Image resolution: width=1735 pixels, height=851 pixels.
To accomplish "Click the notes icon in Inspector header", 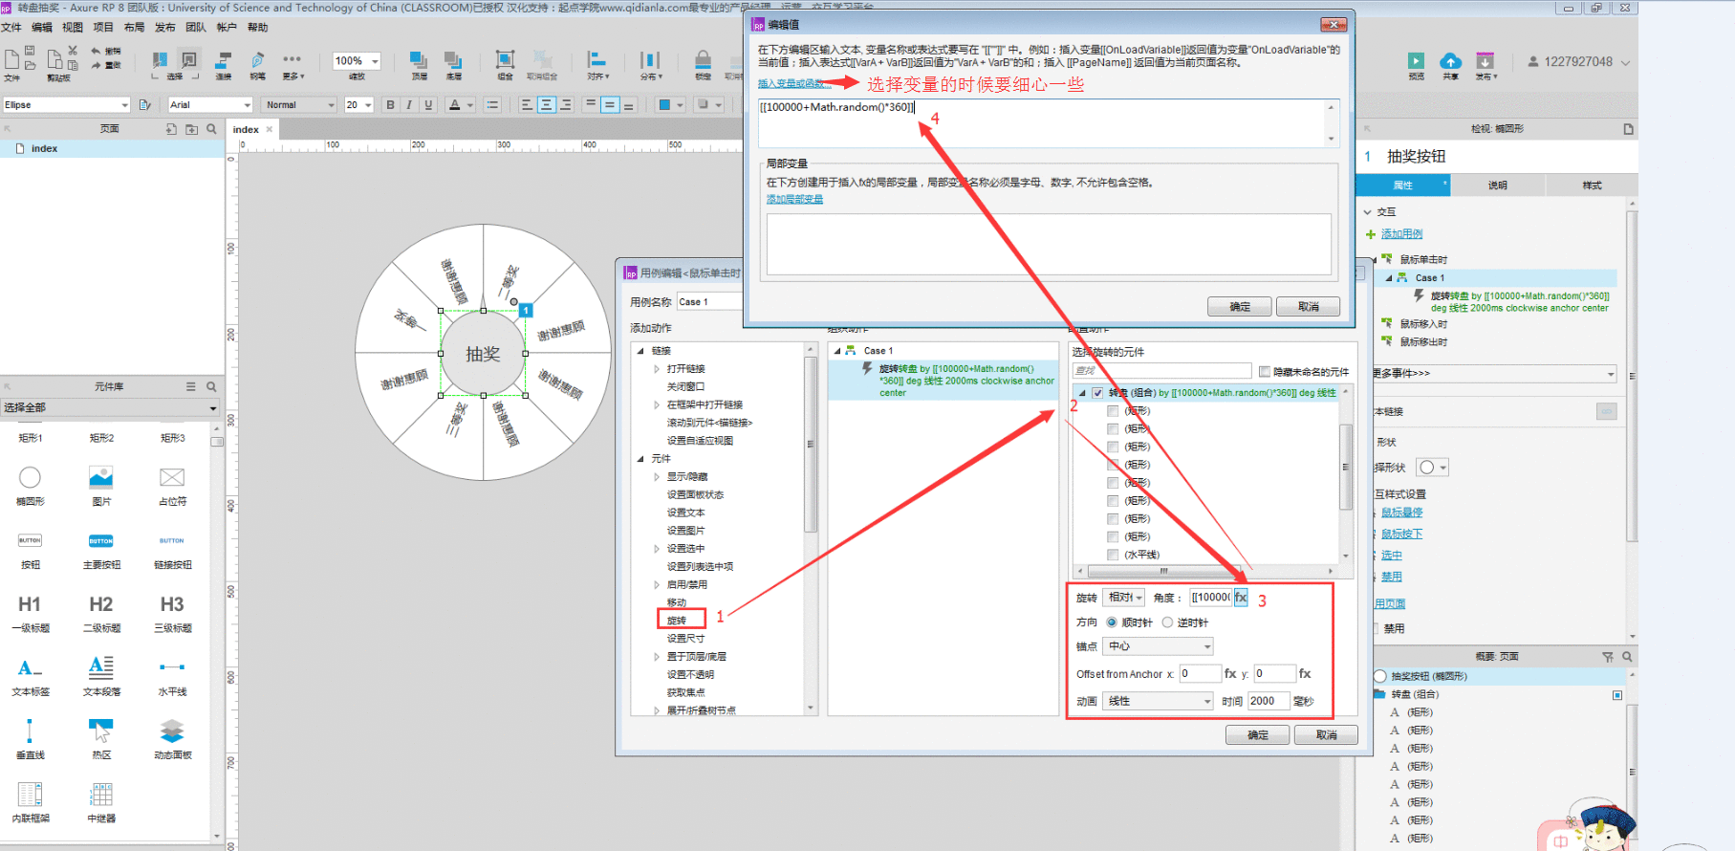I will tap(1629, 129).
